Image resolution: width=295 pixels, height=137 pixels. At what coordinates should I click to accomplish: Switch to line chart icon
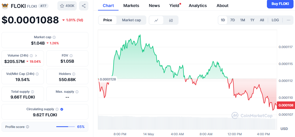[156, 20]
